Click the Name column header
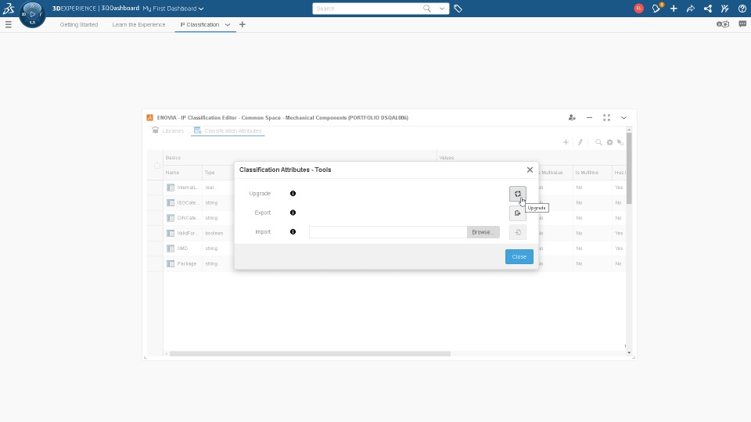 click(183, 173)
